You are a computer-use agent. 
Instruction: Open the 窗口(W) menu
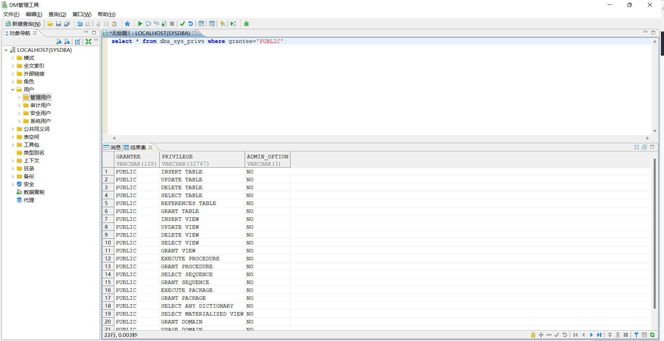[82, 14]
